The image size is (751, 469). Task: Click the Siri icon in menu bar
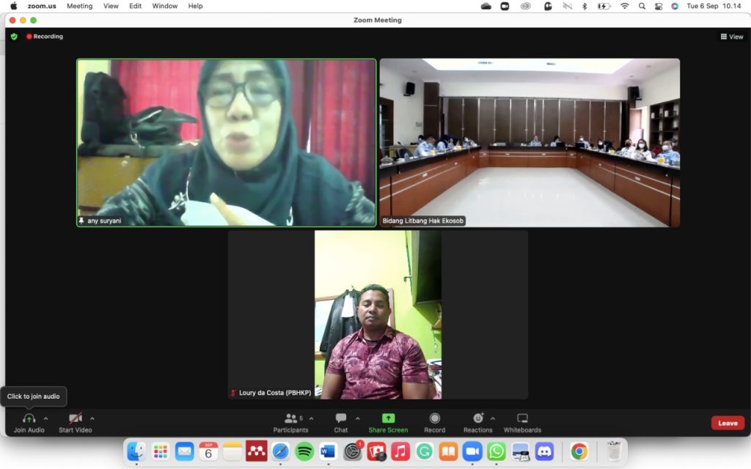pyautogui.click(x=675, y=6)
